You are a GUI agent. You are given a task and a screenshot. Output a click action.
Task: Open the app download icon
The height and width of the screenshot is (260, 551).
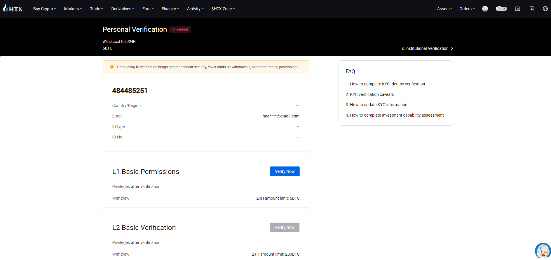click(531, 9)
